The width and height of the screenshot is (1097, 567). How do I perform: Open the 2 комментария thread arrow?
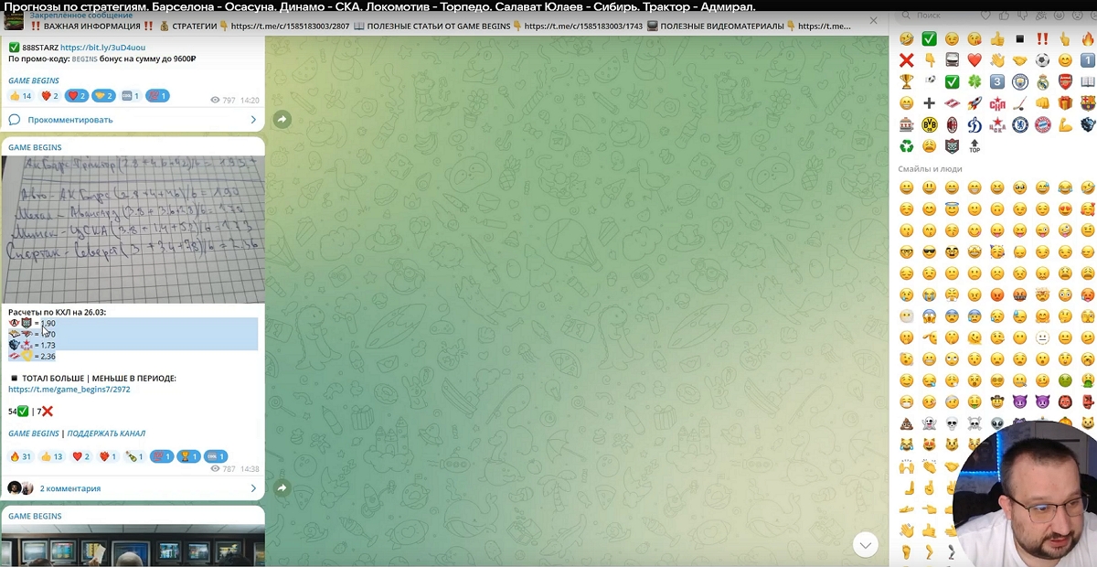coord(253,488)
